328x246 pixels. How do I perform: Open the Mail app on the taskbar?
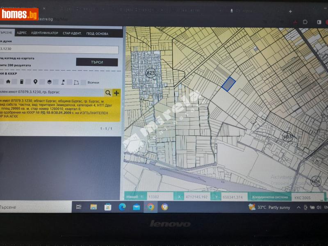(x=137, y=207)
